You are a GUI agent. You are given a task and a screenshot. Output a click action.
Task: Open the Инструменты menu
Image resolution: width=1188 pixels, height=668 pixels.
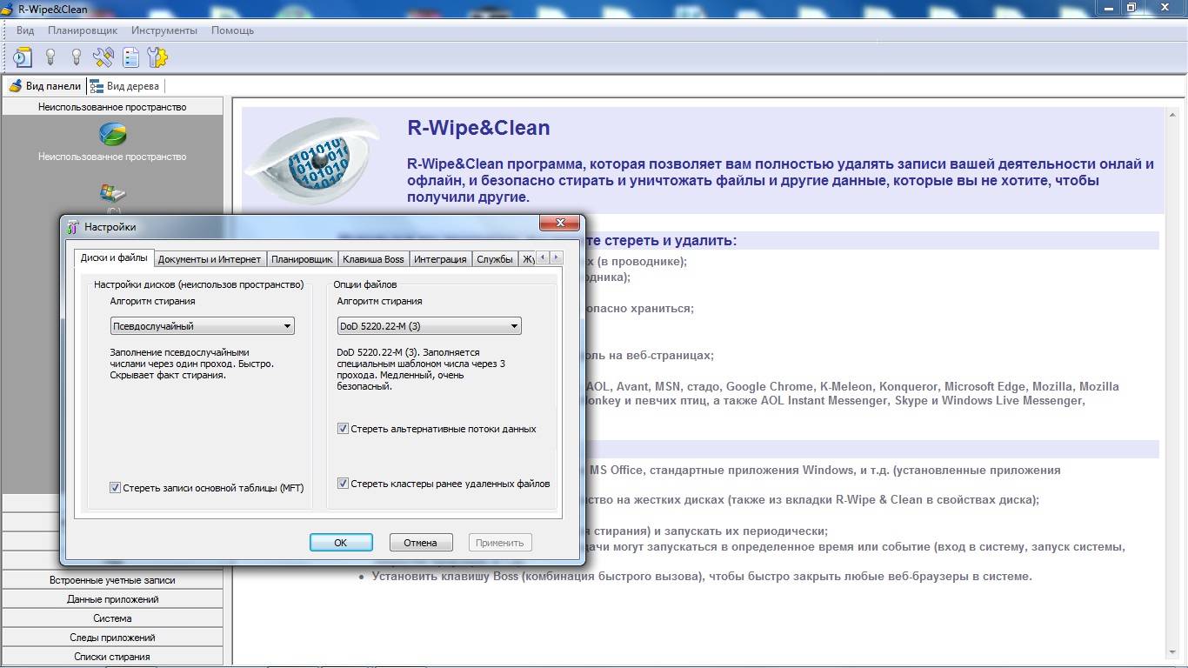coord(164,30)
